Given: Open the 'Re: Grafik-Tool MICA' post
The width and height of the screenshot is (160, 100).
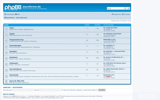Looking at the screenshot, I should pyautogui.click(x=110, y=28).
